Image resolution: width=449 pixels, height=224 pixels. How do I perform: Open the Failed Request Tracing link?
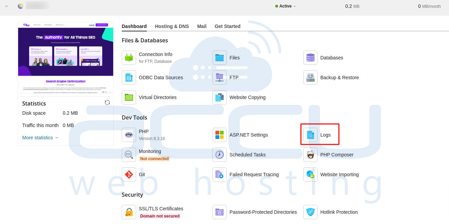pos(254,174)
